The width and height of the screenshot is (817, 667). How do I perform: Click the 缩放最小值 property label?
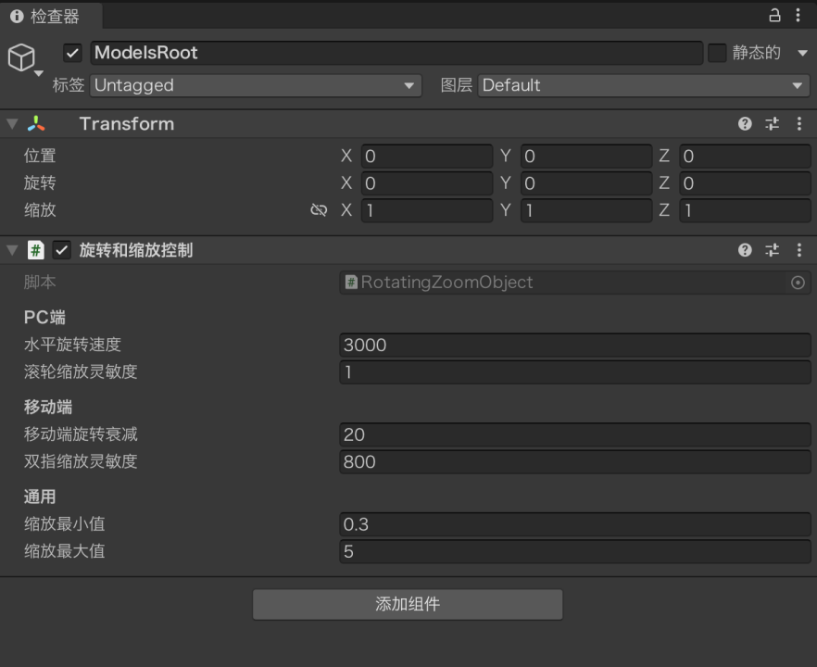(x=64, y=523)
